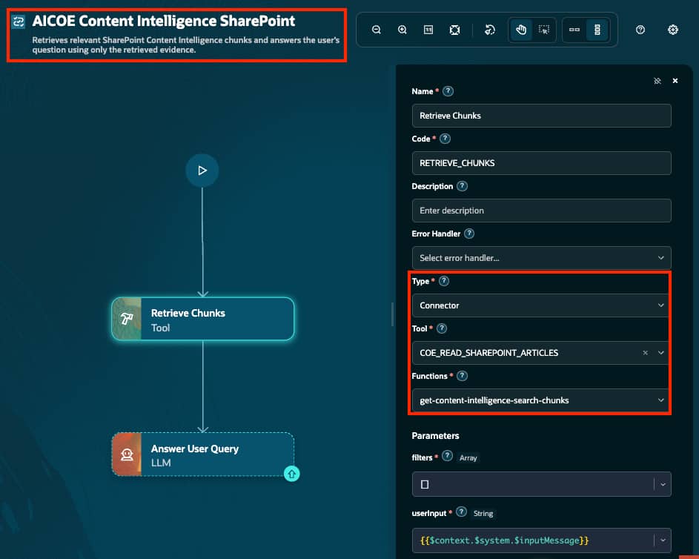Screen dimensions: 699x559
Task: Click the hammer icon on Retrieve Chunks
Action: (127, 319)
